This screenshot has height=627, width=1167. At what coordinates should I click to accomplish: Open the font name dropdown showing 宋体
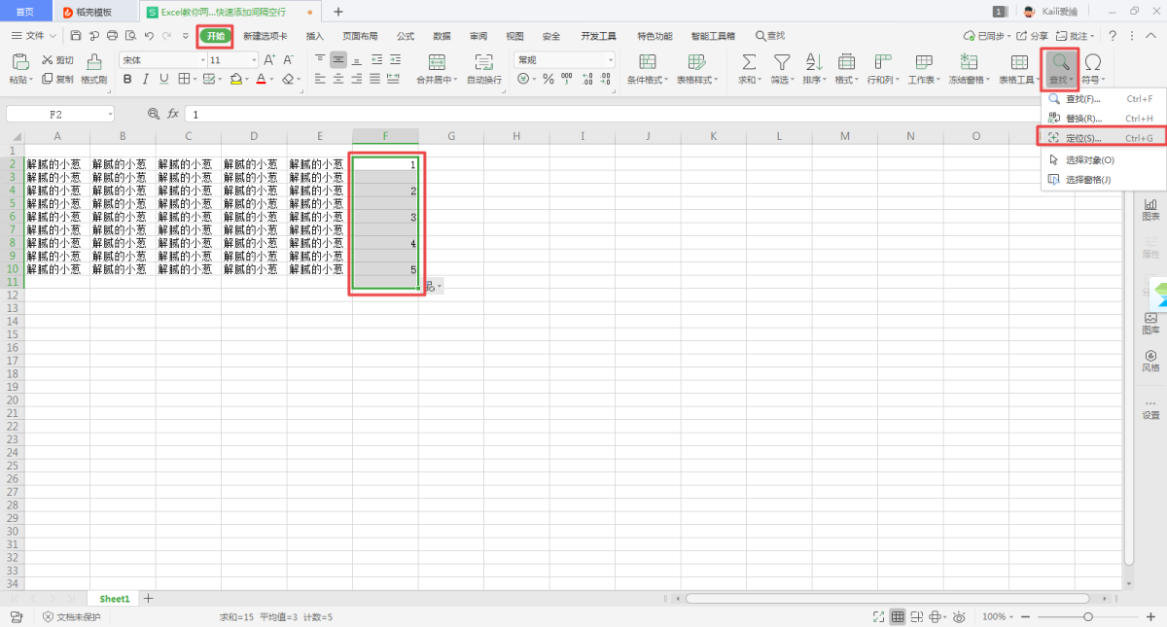(161, 60)
